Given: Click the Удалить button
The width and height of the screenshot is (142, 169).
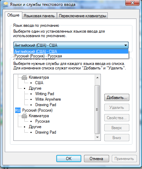Looking at the screenshot, I should [117, 108].
